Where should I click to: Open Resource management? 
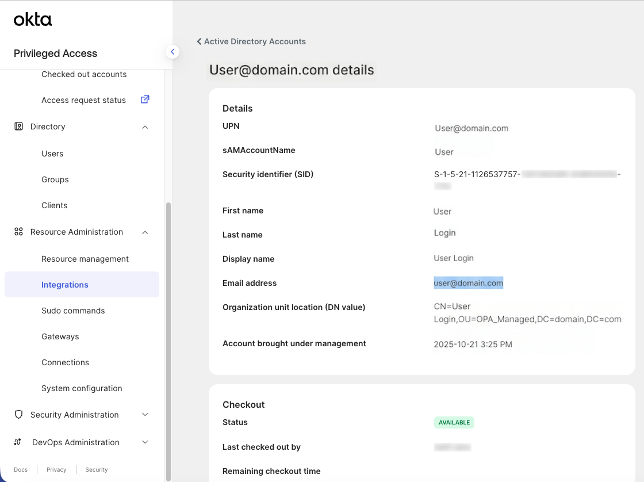(x=85, y=259)
